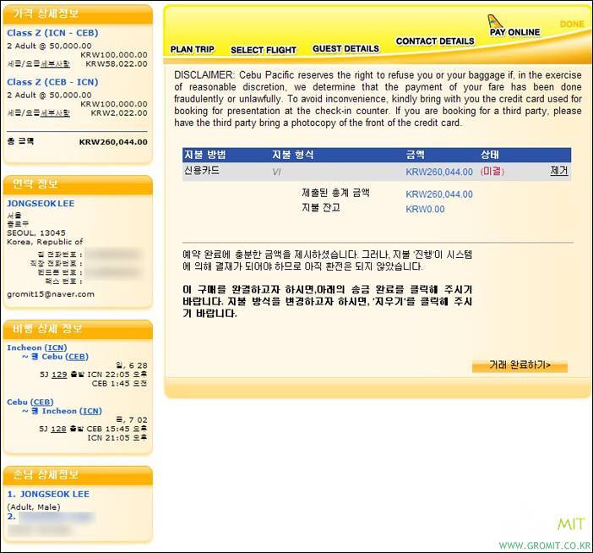Click the 제출된 총계 금액 value KRW260,044.00
Viewport: 593px width, 553px height.
(439, 194)
